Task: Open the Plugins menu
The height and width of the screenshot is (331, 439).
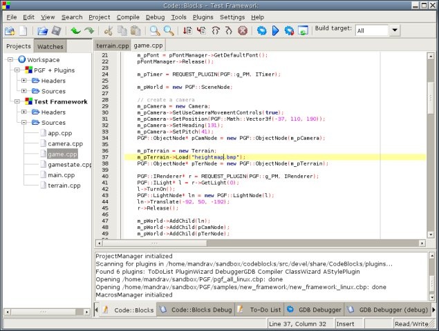Action: [x=203, y=17]
